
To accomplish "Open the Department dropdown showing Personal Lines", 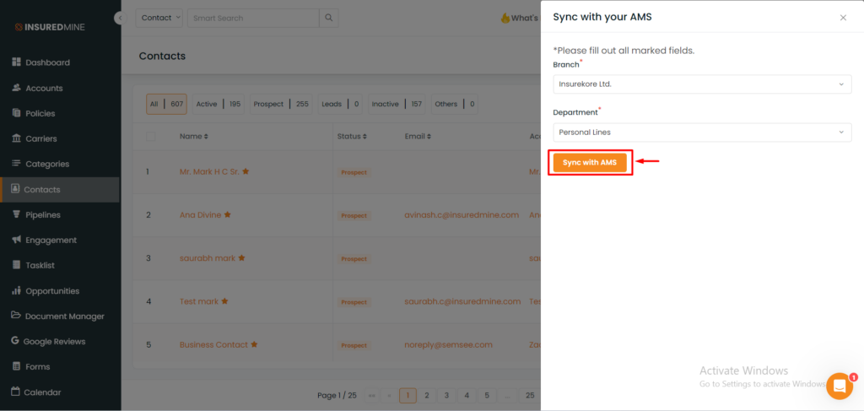I will pos(702,132).
